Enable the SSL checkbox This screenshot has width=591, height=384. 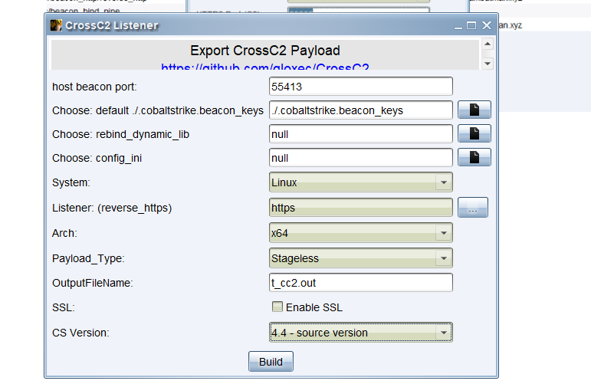pyautogui.click(x=277, y=307)
